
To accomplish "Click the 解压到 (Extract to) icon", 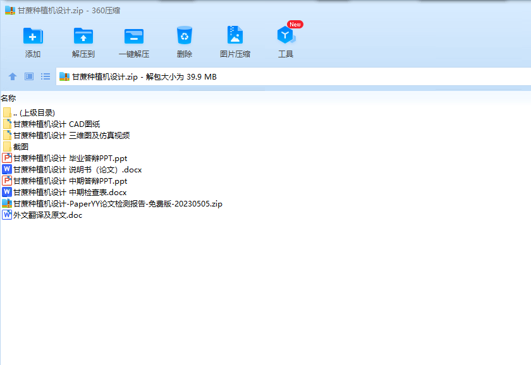I will click(x=83, y=36).
